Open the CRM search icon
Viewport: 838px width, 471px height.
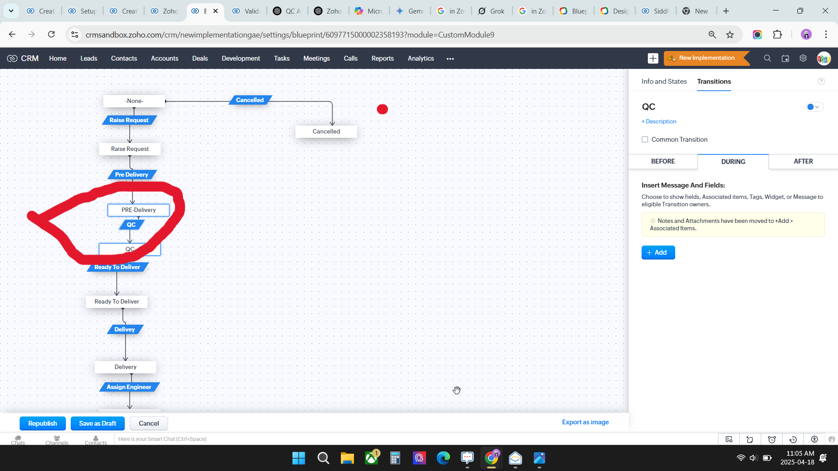tap(767, 58)
